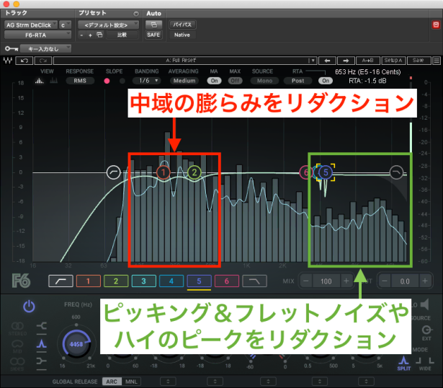Open the デフォルト設定 preset dropdown
The image size is (443, 388).
click(108, 25)
